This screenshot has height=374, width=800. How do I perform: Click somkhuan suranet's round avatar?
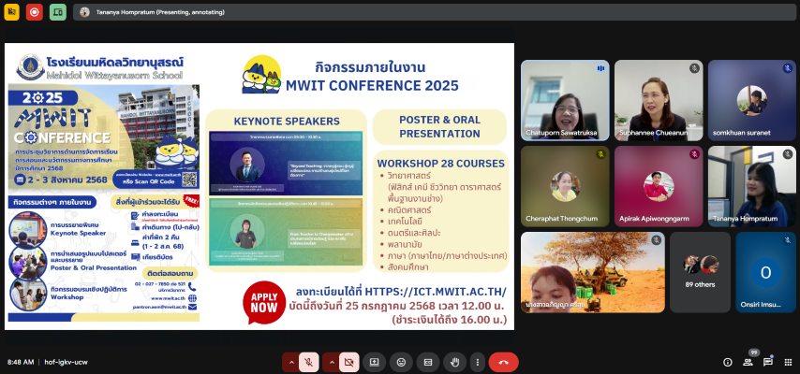[x=751, y=100]
